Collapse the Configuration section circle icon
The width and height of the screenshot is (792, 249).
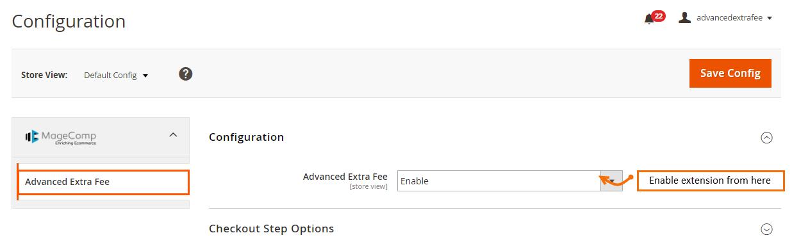pyautogui.click(x=766, y=137)
